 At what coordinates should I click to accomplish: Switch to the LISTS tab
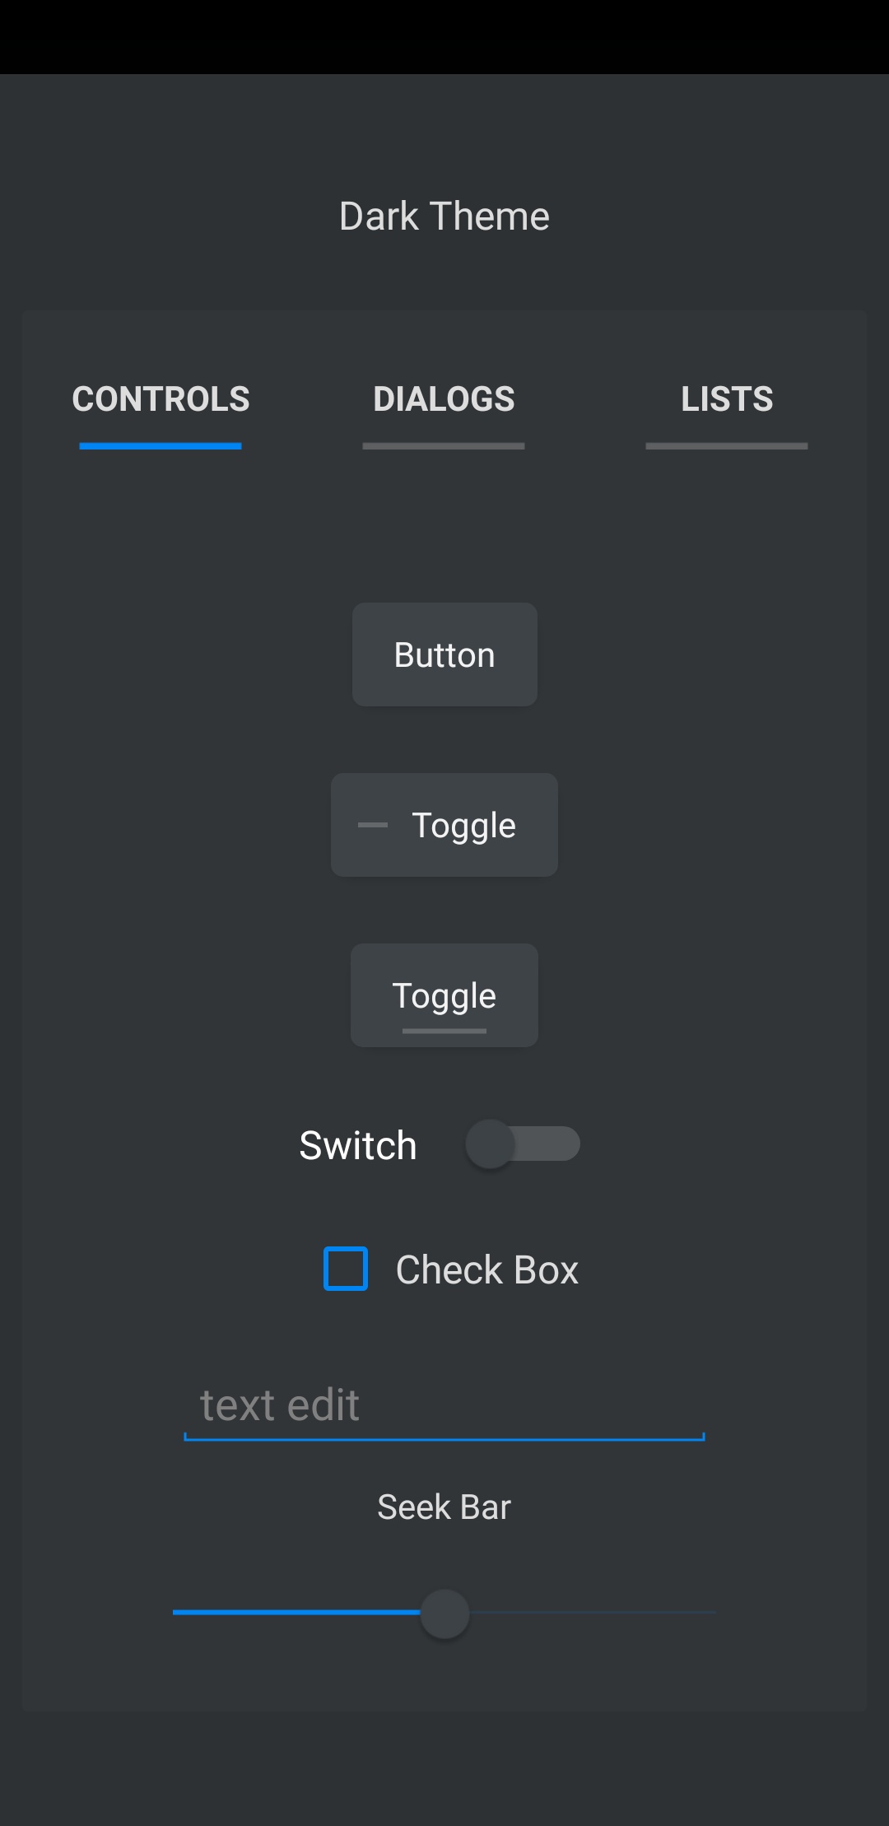727,400
